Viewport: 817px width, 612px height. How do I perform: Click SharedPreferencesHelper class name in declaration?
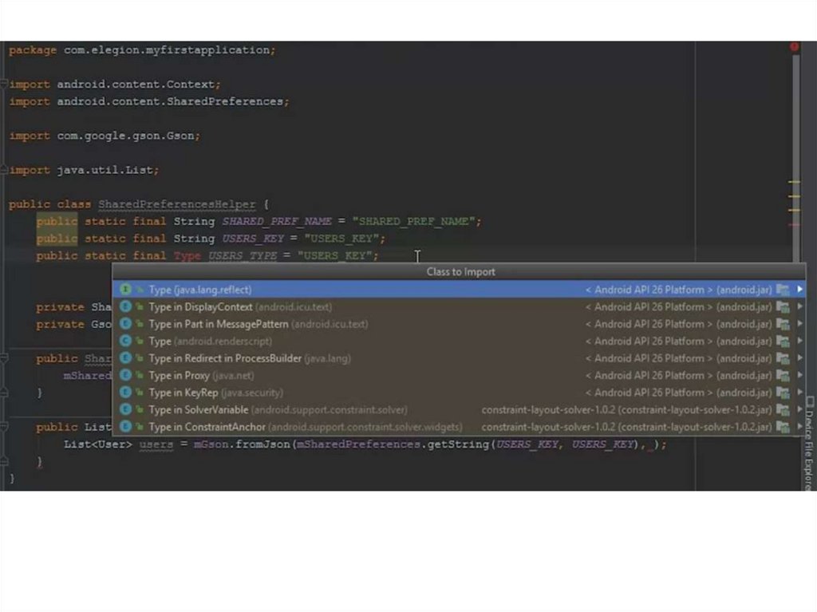[x=177, y=203]
